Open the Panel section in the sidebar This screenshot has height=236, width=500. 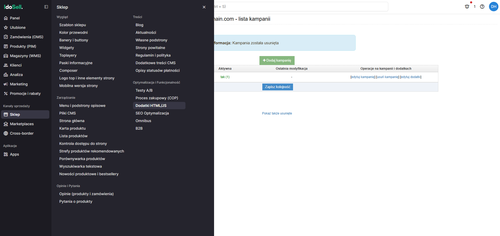pos(14,18)
